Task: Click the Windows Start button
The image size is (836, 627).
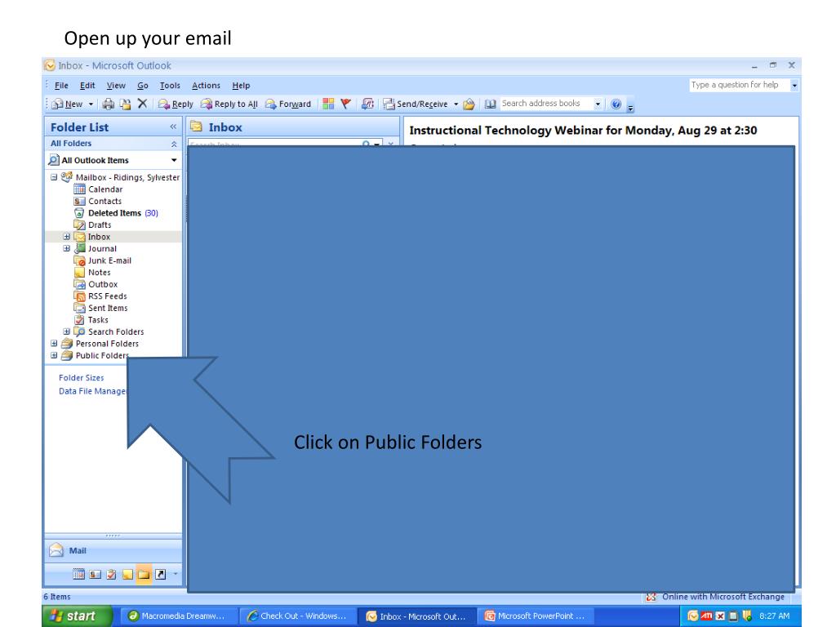Action: click(x=78, y=616)
